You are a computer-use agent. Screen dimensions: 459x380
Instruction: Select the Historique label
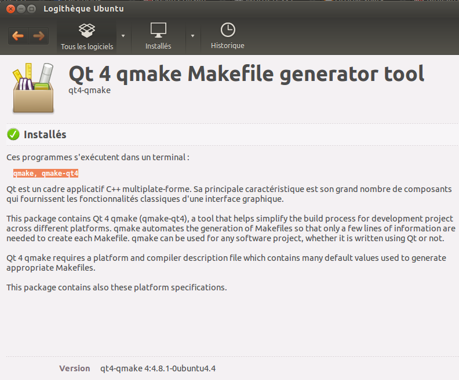point(227,46)
